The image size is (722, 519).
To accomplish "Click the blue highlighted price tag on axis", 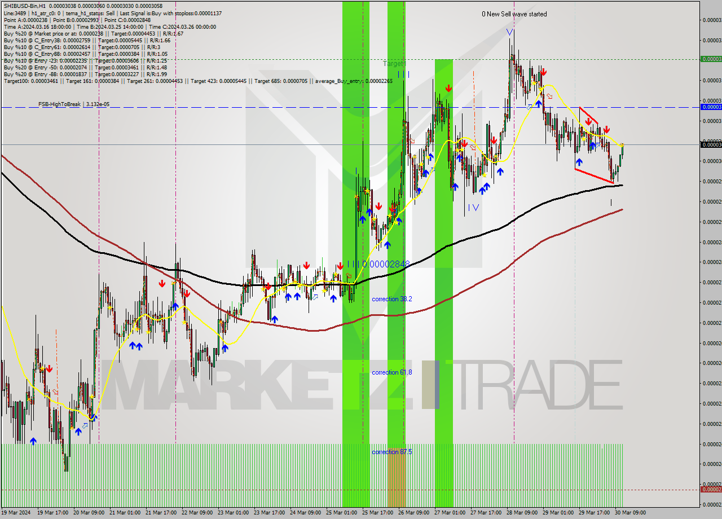I will 711,107.
